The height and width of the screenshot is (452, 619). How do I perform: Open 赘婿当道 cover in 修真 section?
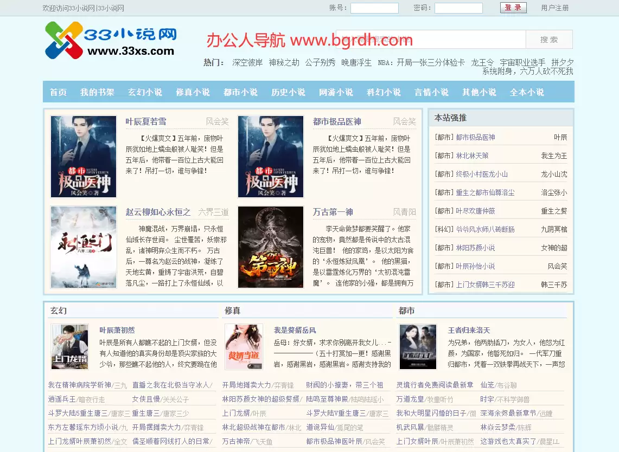pos(244,347)
